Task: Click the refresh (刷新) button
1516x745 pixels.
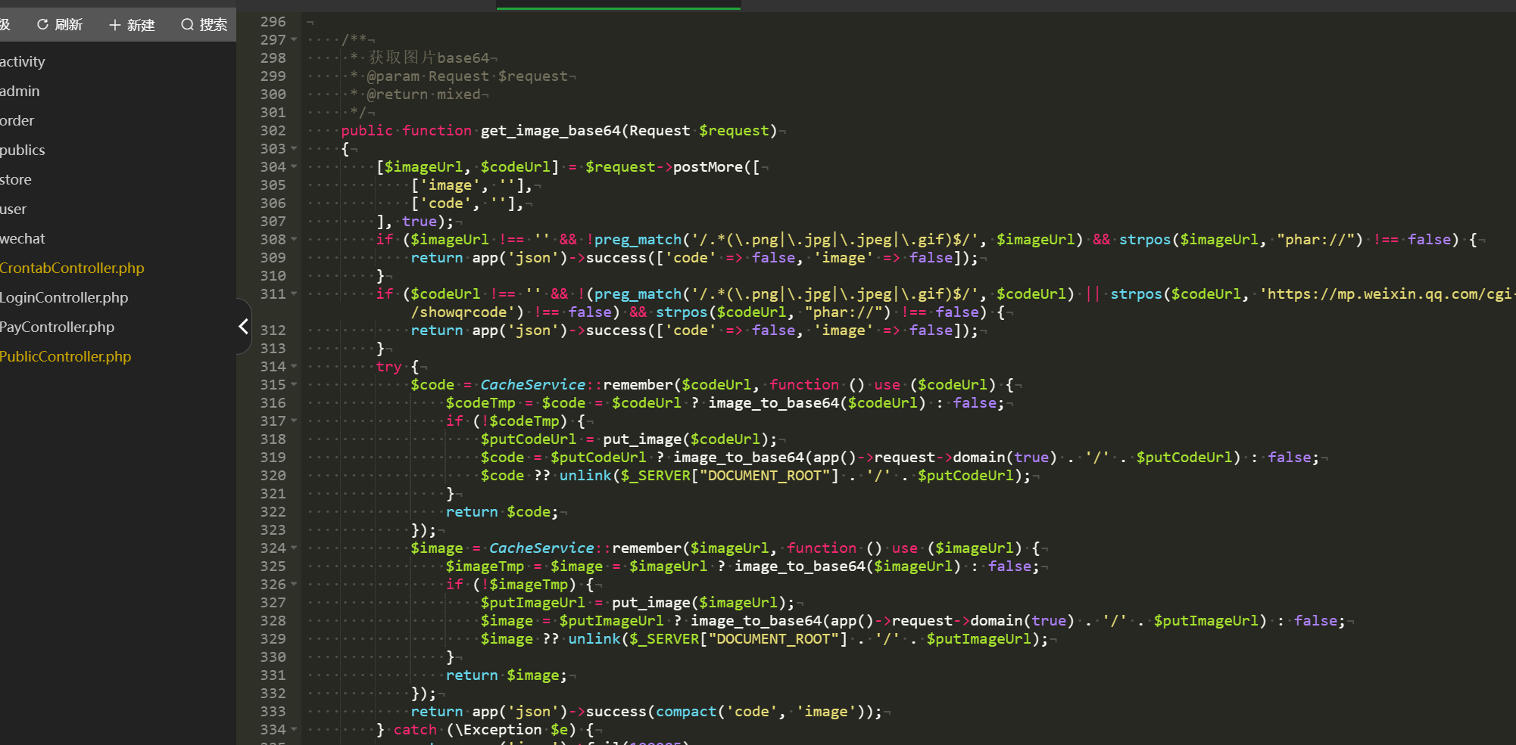Action: coord(59,25)
